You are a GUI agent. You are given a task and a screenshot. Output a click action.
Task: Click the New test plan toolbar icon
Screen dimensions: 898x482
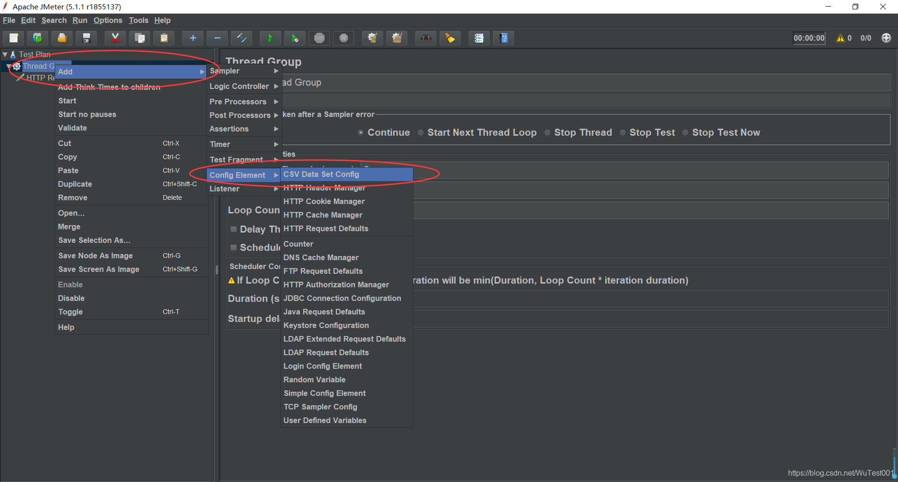coord(14,38)
